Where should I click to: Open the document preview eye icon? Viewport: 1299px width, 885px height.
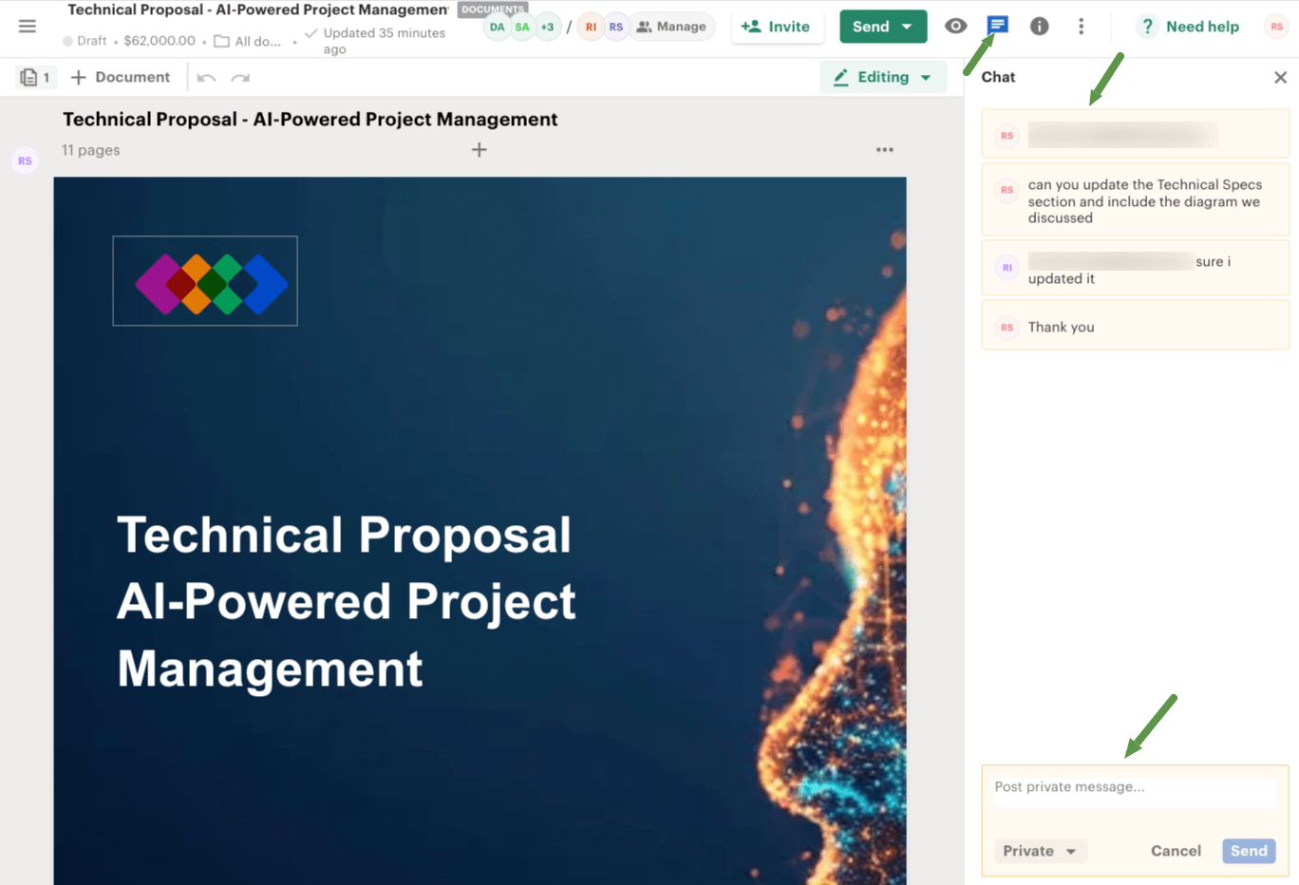click(x=956, y=27)
